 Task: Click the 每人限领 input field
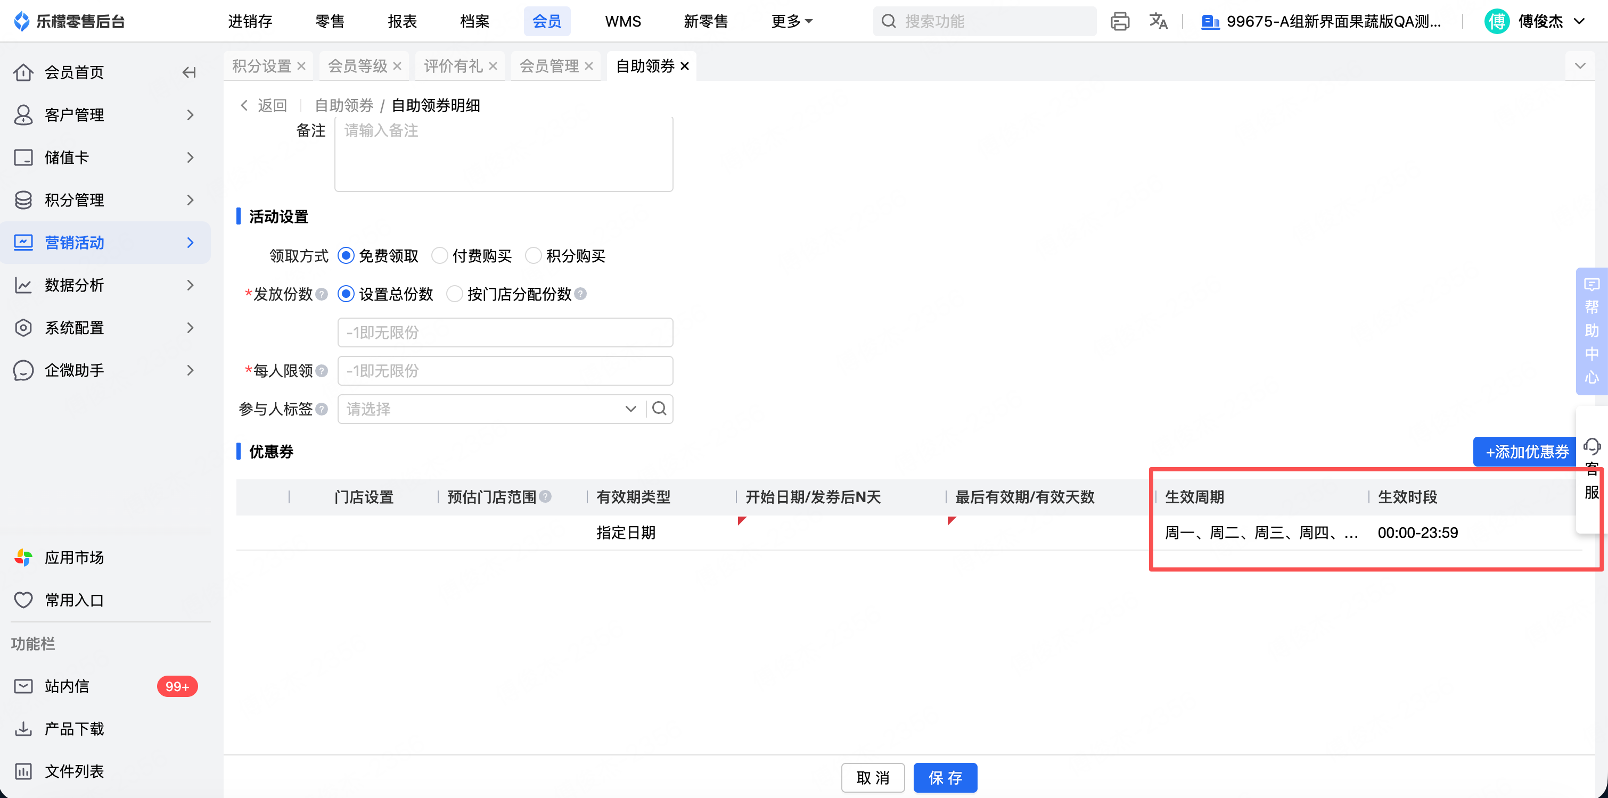tap(504, 371)
